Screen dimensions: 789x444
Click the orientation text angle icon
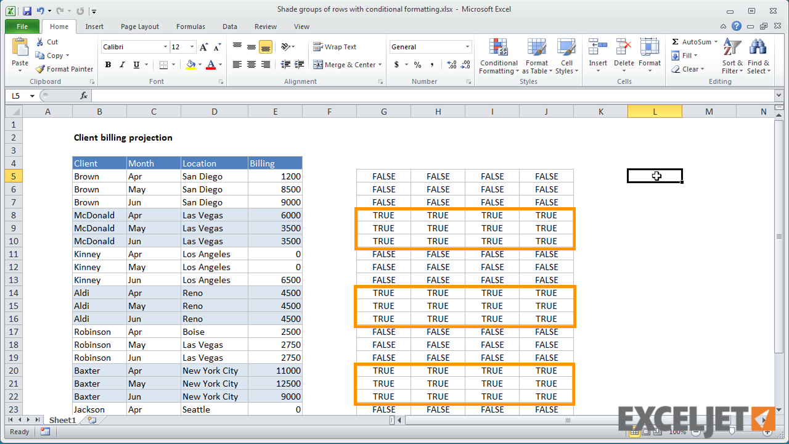click(285, 47)
